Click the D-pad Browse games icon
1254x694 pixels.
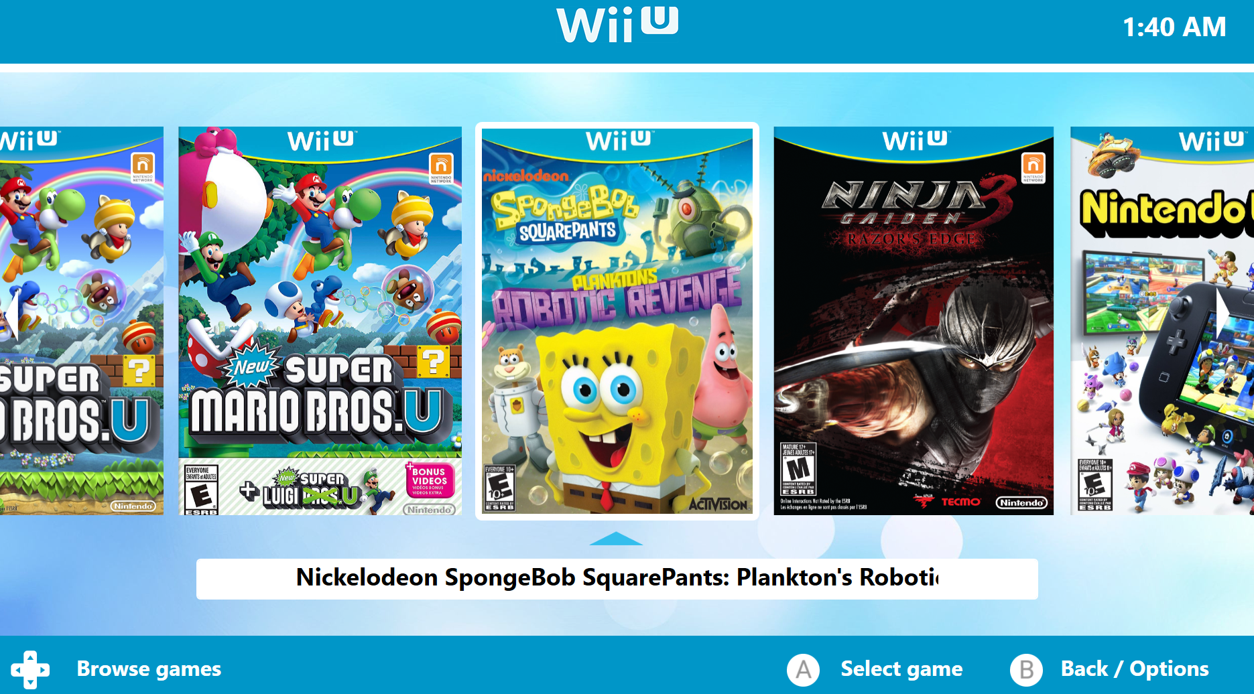(30, 669)
